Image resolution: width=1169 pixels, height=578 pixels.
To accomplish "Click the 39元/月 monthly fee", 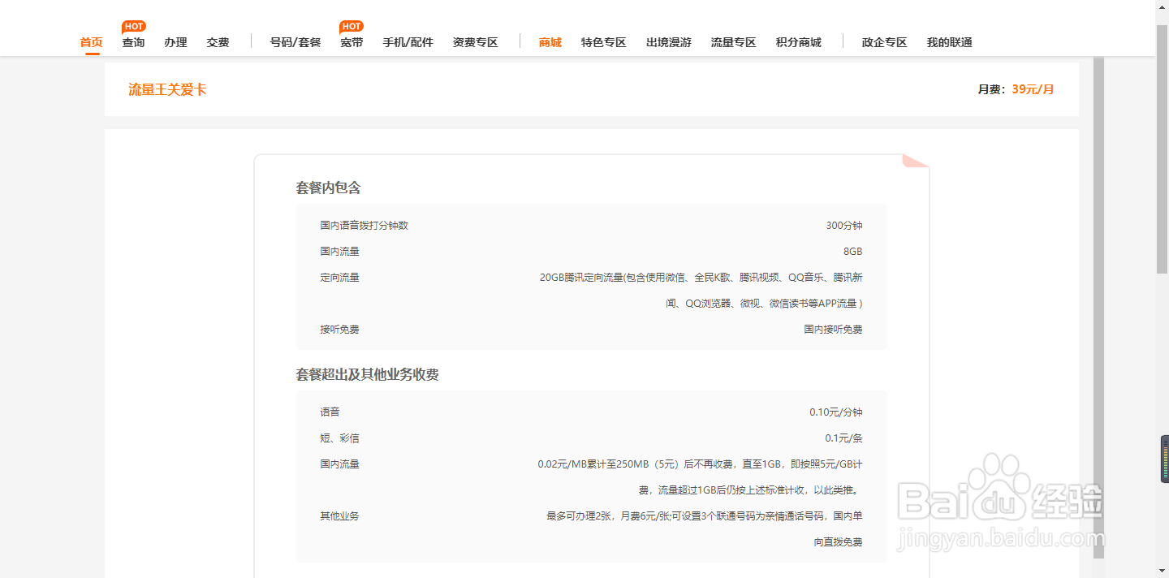I will point(1033,89).
